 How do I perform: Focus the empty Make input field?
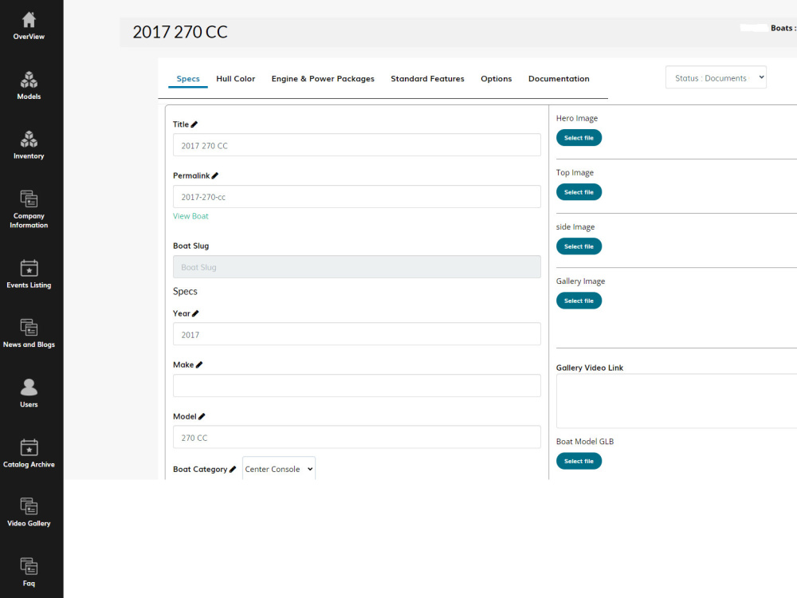(357, 385)
